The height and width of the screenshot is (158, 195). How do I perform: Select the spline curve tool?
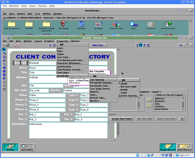click(x=4, y=89)
